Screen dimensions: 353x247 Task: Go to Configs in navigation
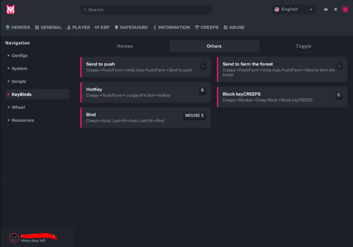(x=19, y=56)
